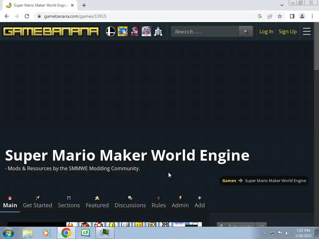Show hidden system tray icons

pyautogui.click(x=265, y=233)
